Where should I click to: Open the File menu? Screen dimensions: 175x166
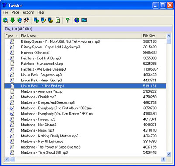[x=5, y=12]
